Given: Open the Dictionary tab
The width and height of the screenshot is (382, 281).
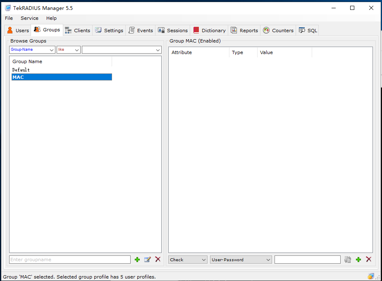Looking at the screenshot, I should click(x=209, y=31).
